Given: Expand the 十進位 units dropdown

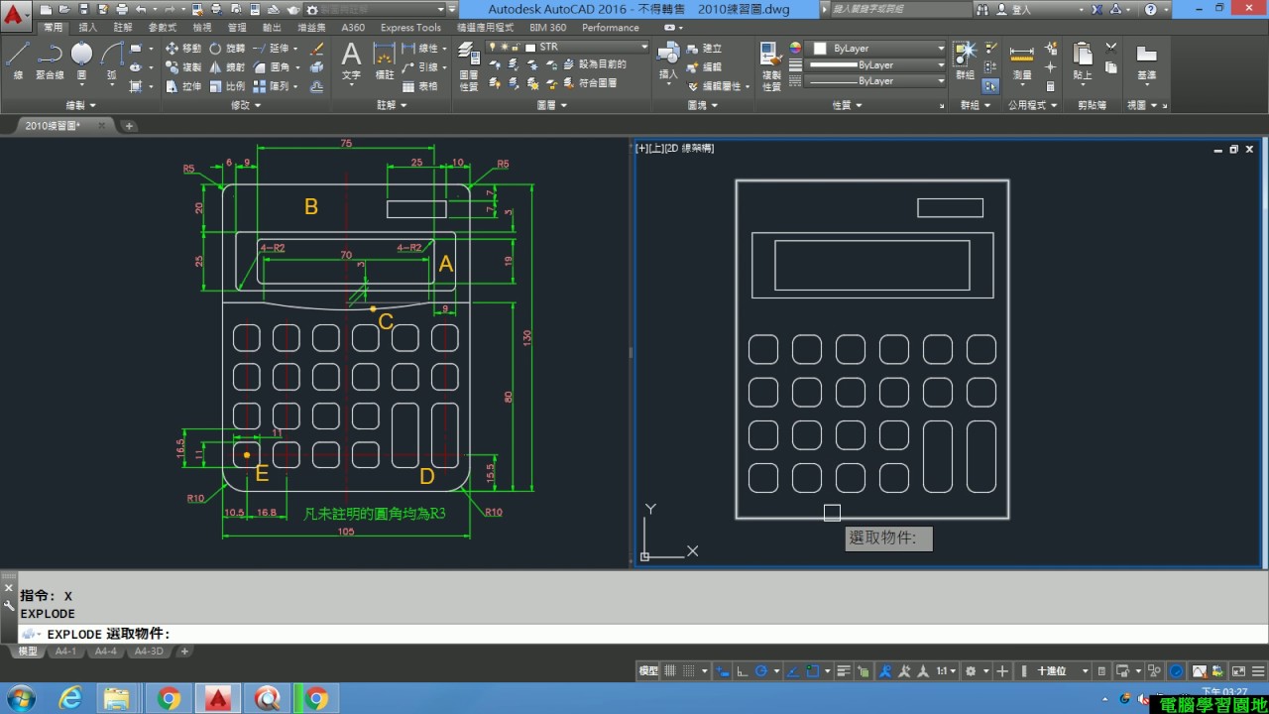Looking at the screenshot, I should (1061, 671).
